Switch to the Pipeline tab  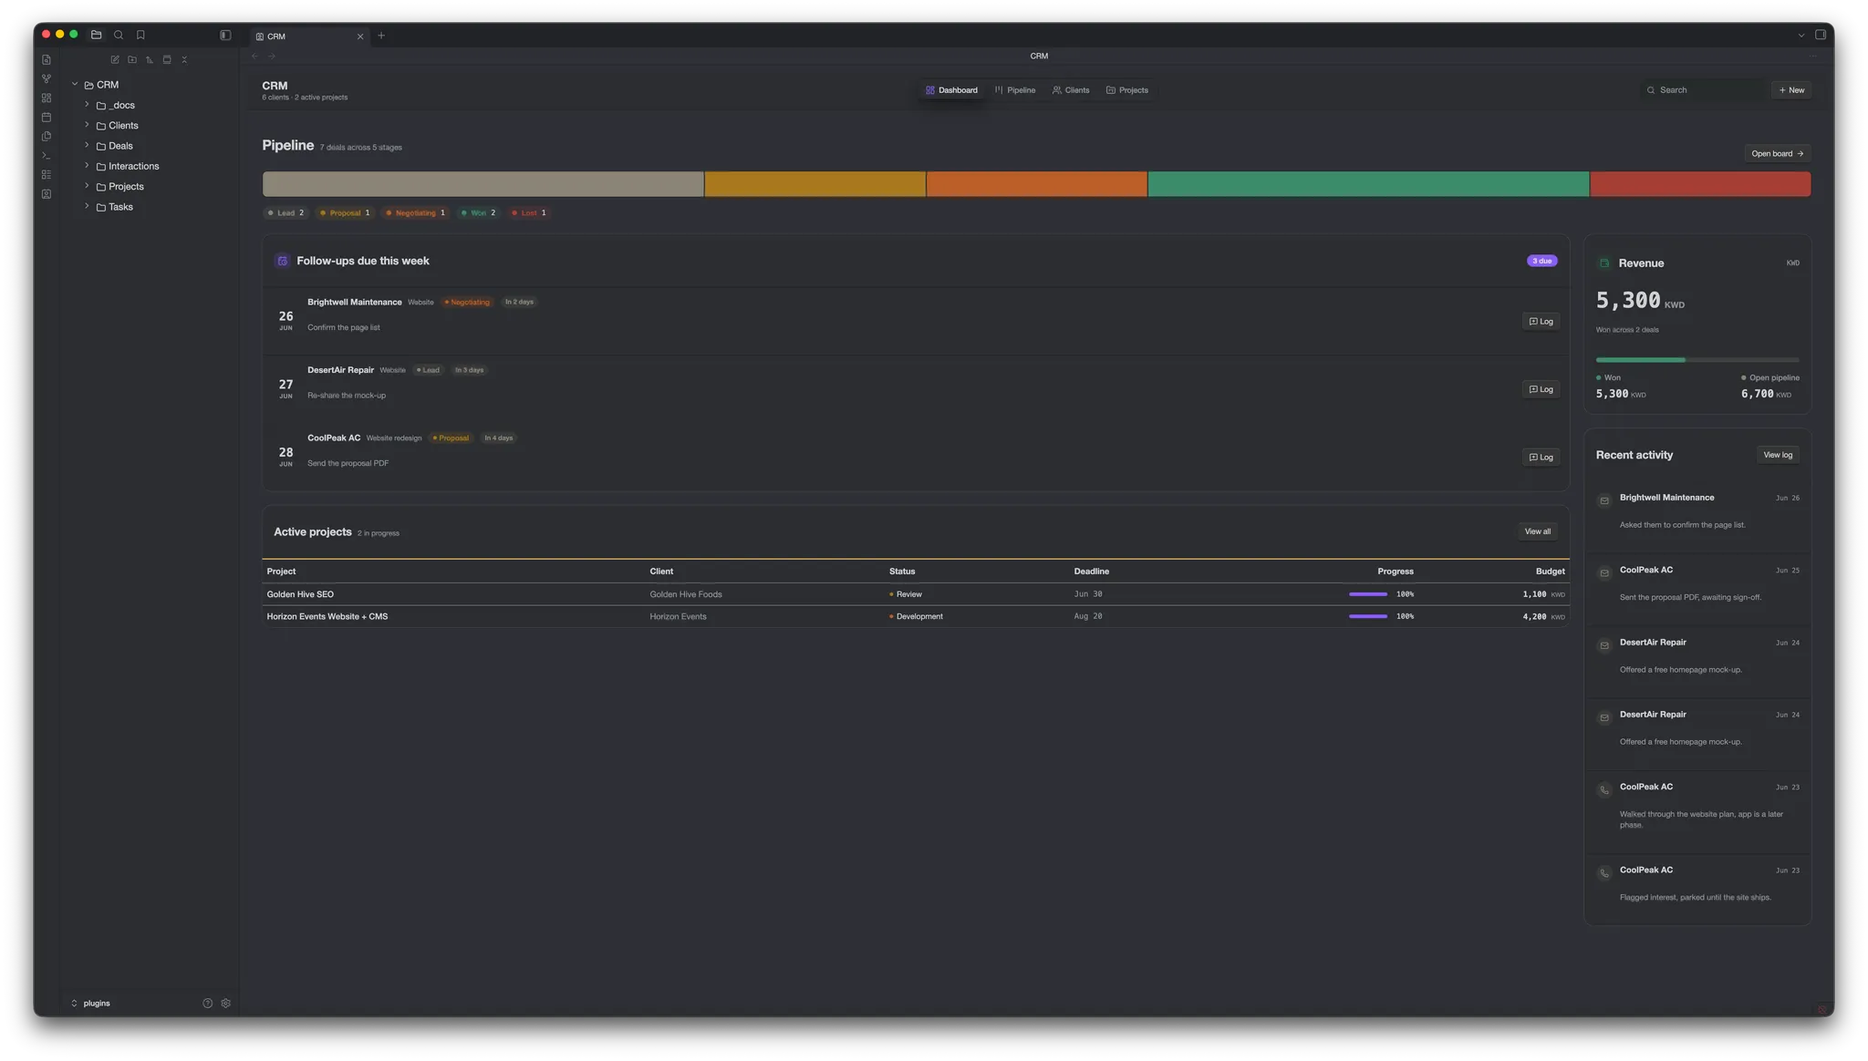(x=1015, y=90)
